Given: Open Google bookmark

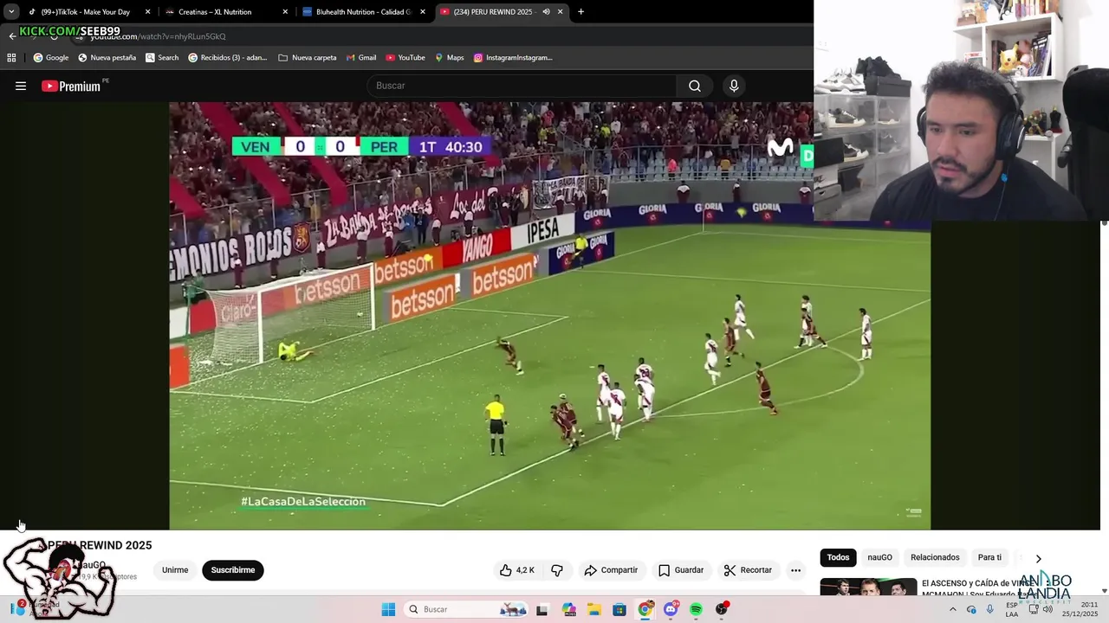Looking at the screenshot, I should coord(51,58).
